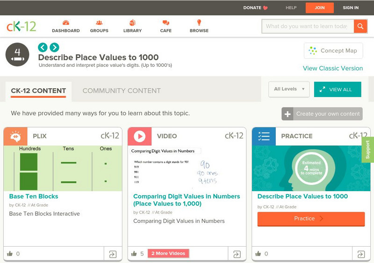
Task: Open the Video card share arrow icon
Action: [x=237, y=254]
